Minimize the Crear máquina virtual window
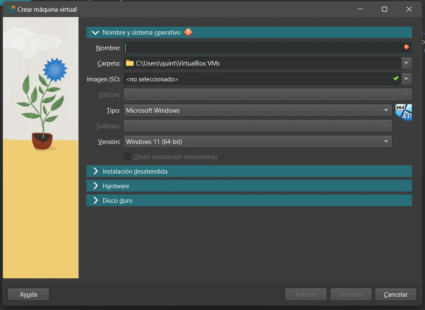The height and width of the screenshot is (310, 425). pos(360,9)
